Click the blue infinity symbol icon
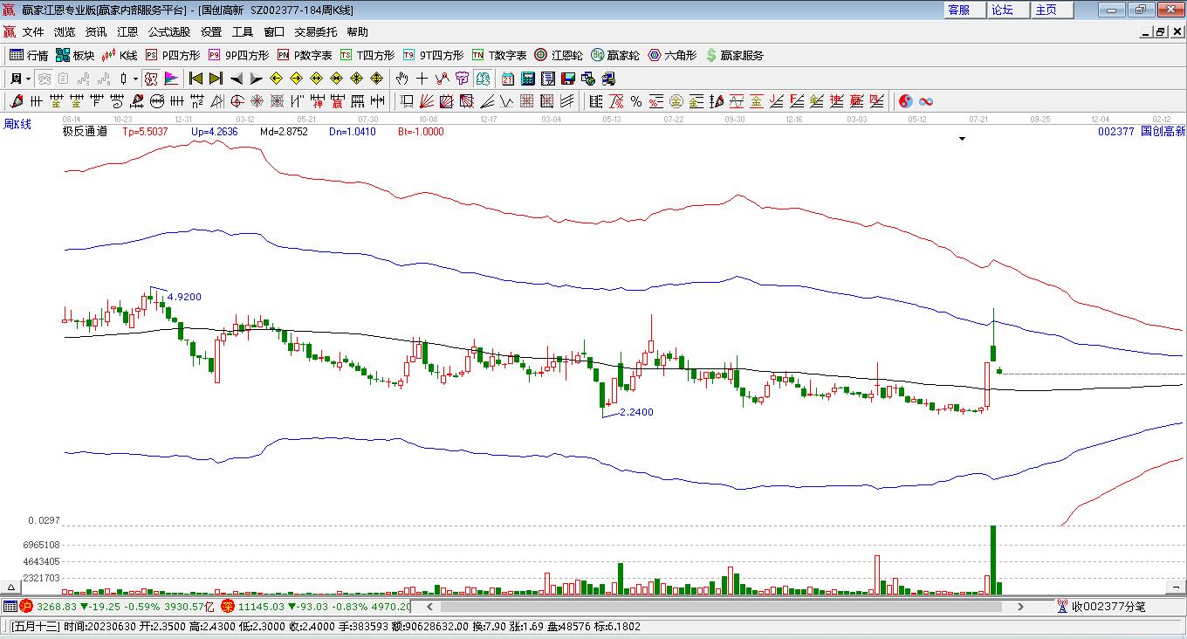1187x639 pixels. coord(926,101)
